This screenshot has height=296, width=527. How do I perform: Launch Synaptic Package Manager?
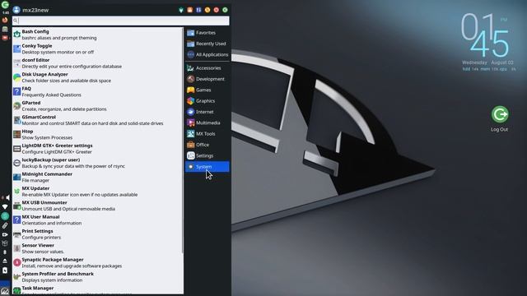[x=97, y=263]
